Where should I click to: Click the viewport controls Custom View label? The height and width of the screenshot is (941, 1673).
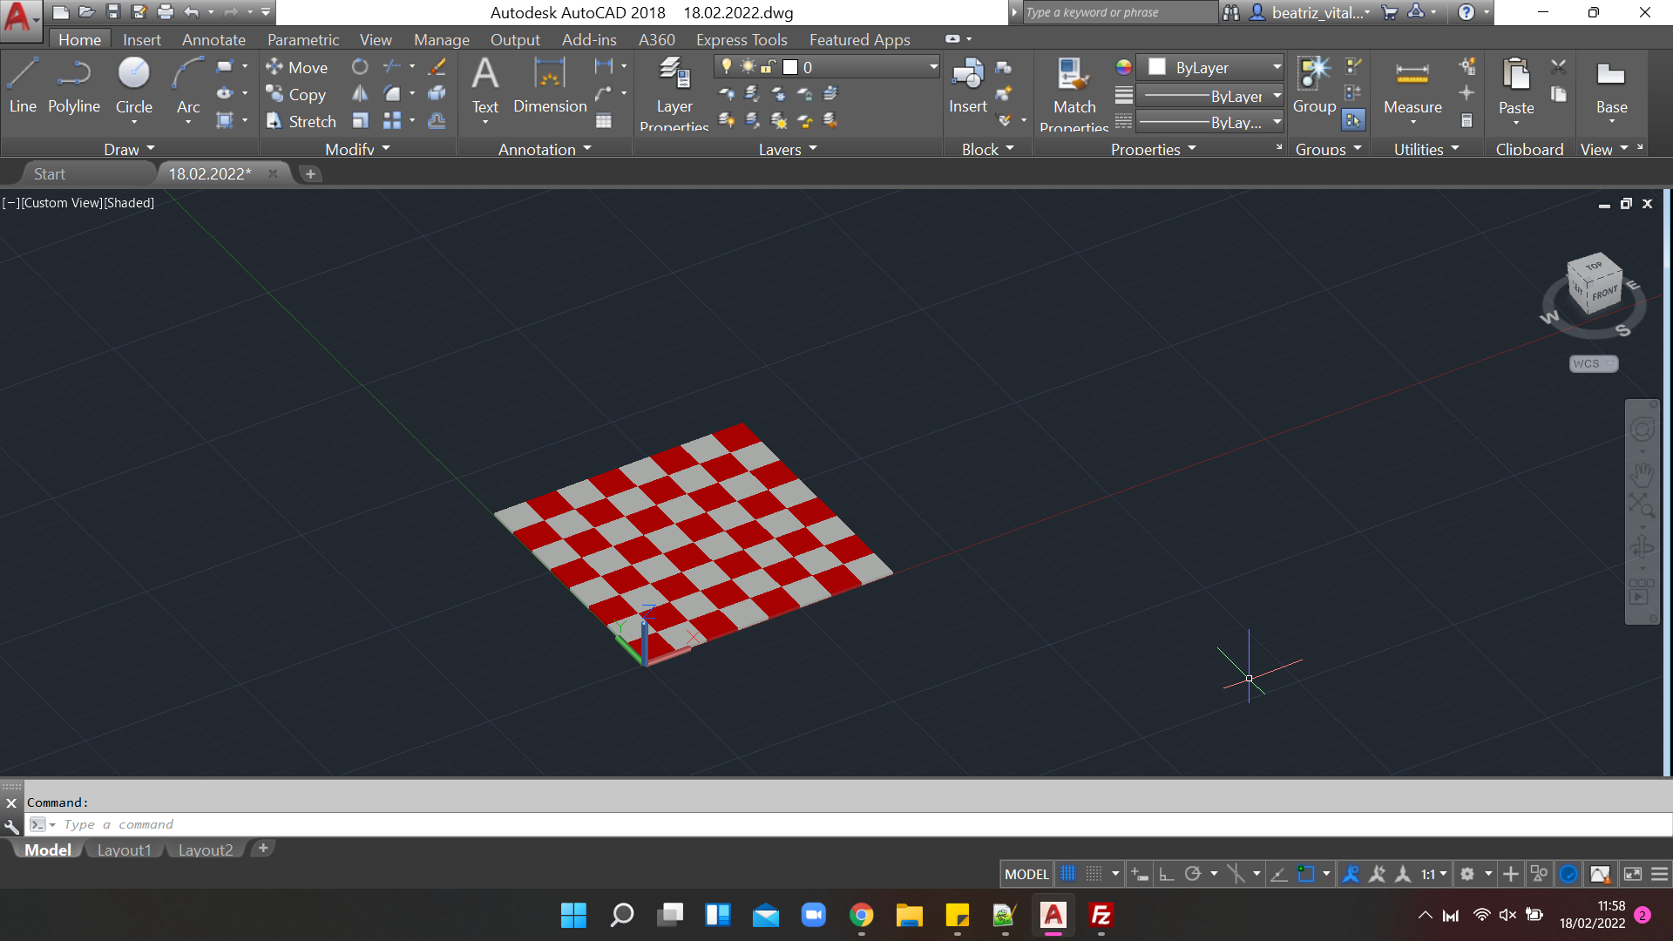click(x=61, y=202)
